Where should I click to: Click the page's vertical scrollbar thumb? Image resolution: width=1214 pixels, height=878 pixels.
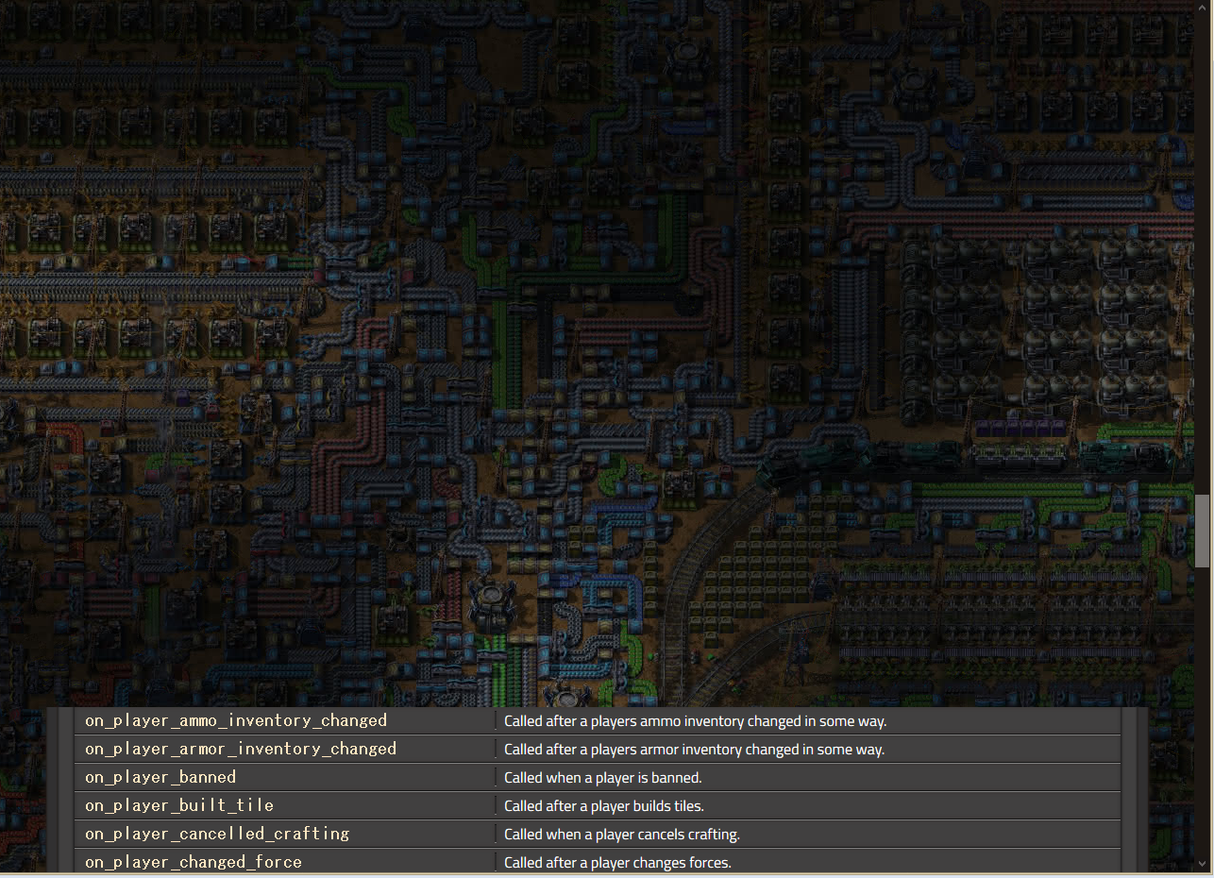1203,531
